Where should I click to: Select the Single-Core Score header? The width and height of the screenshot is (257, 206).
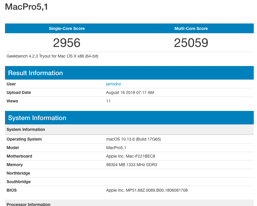pyautogui.click(x=67, y=28)
